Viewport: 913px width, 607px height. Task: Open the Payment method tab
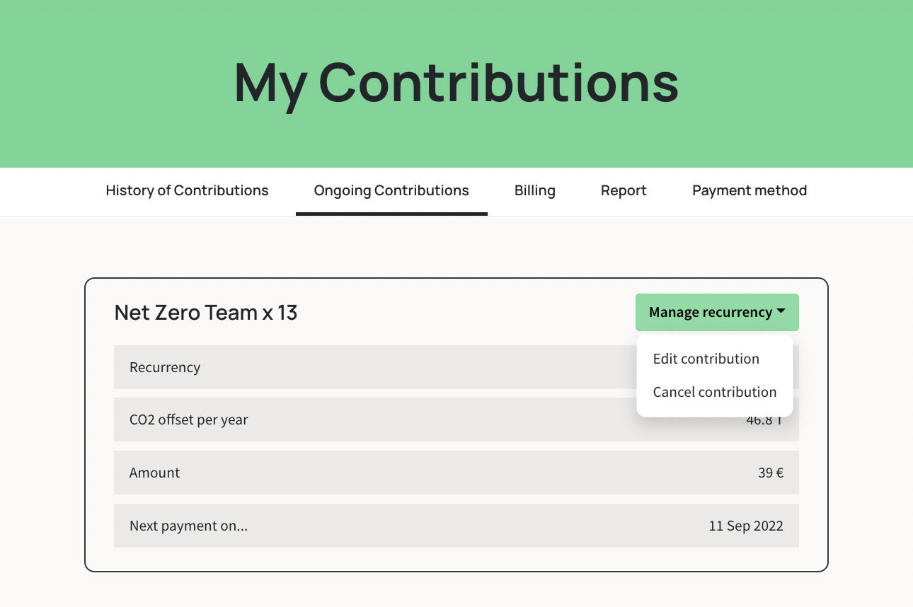[750, 190]
